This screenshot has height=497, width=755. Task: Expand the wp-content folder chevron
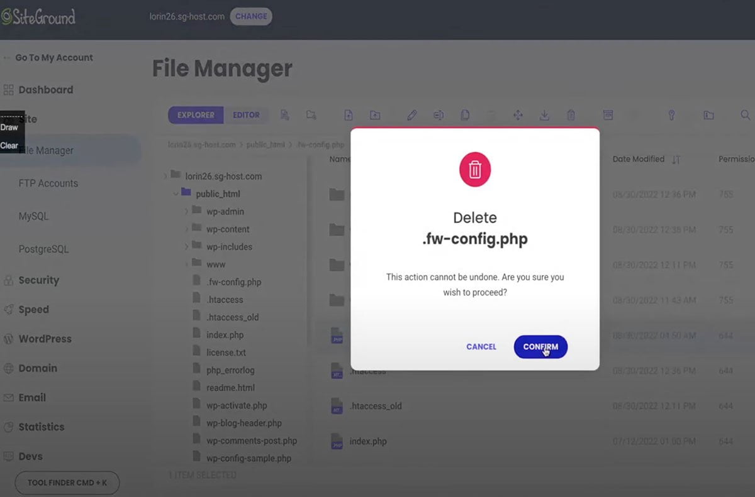186,229
